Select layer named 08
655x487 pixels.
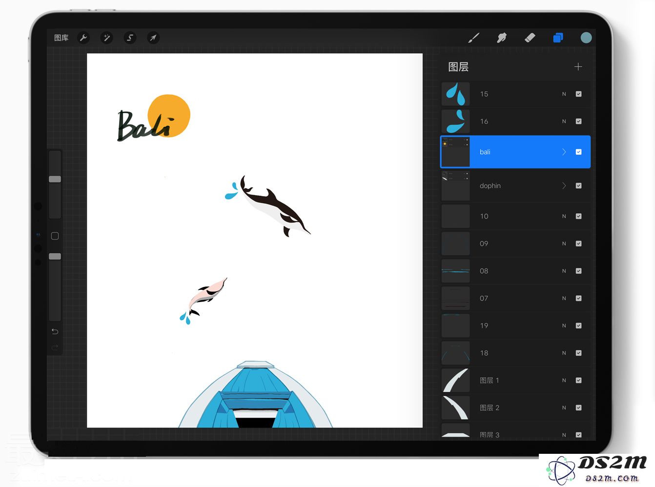[515, 271]
